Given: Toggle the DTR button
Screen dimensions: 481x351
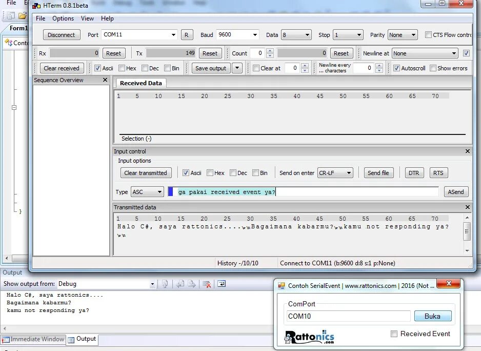Looking at the screenshot, I should coord(414,173).
